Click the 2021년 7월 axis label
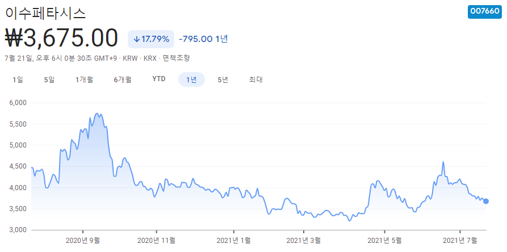 pos(460,240)
